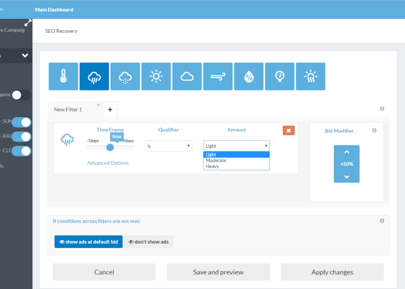The image size is (405, 289).
Task: Choose Moderate from the Amount list
Action: coord(216,160)
